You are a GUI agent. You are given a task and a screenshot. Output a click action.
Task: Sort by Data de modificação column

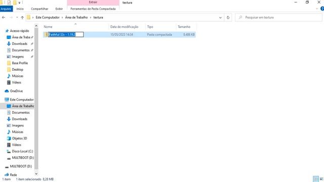click(127, 27)
